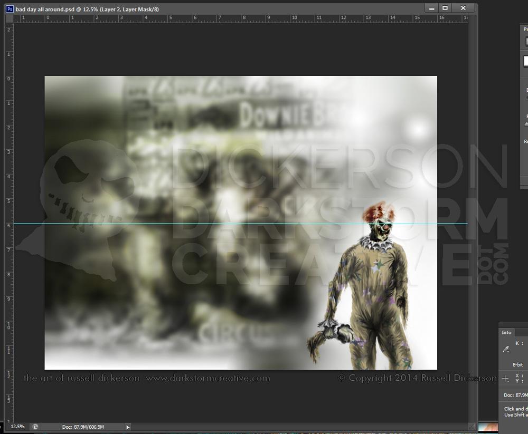Click the "8-bit" readout in the Info panel
Image resolution: width=528 pixels, height=434 pixels.
click(x=517, y=365)
